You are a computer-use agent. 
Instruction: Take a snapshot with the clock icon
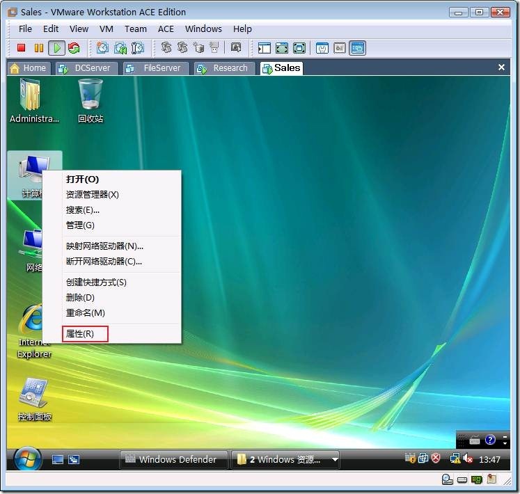[x=102, y=48]
